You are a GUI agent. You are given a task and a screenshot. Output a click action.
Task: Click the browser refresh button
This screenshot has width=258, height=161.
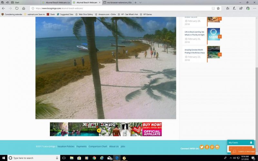click(x=17, y=8)
